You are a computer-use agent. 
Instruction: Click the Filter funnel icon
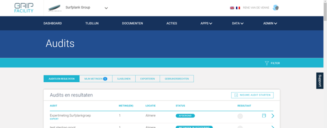pos(267,63)
